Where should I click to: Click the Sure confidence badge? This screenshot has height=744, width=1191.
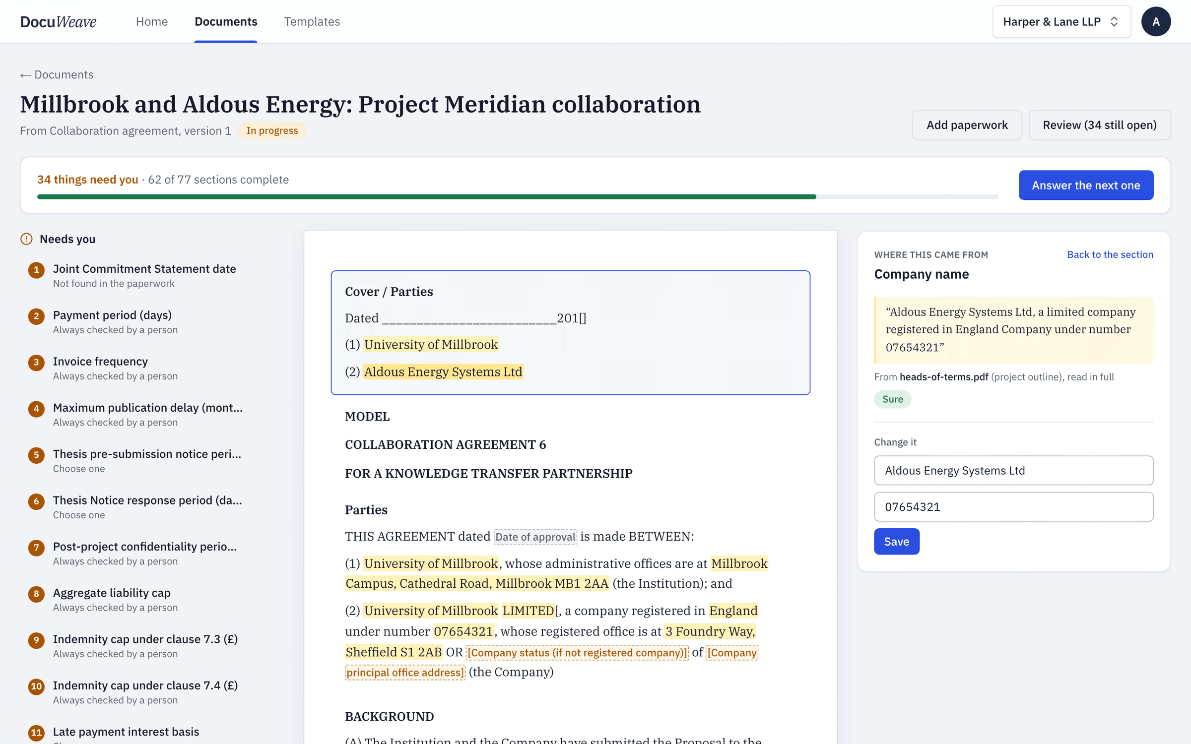pyautogui.click(x=892, y=399)
